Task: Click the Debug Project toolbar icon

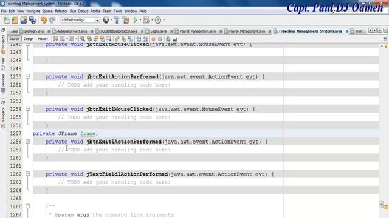Action: coord(146,20)
